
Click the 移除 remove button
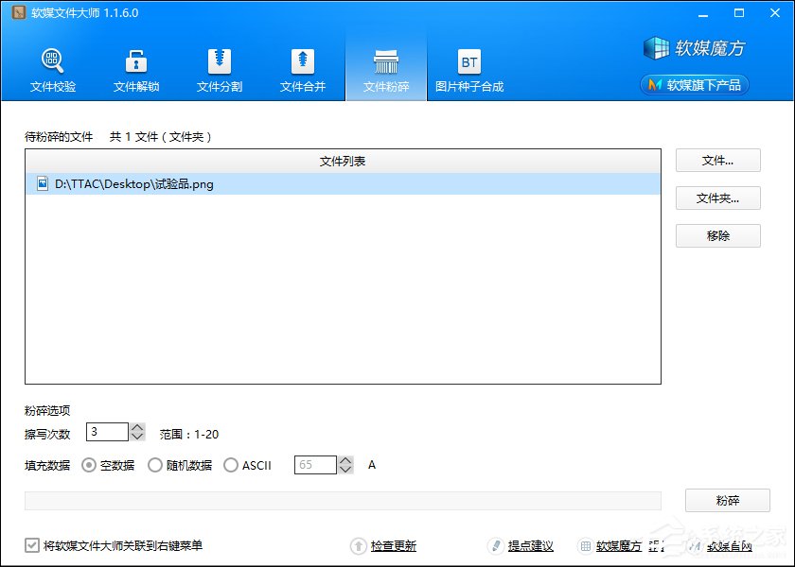[718, 235]
